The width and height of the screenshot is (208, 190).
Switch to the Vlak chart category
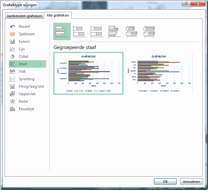pyautogui.click(x=22, y=71)
